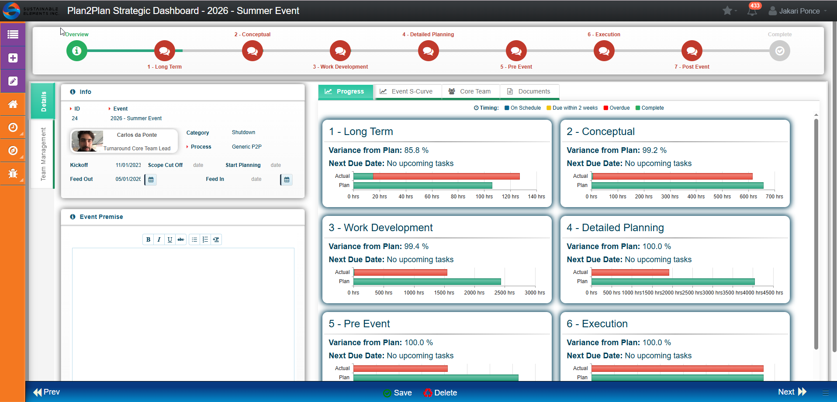Toggle italic formatting in Event Premise
The image size is (837, 402).
click(159, 239)
